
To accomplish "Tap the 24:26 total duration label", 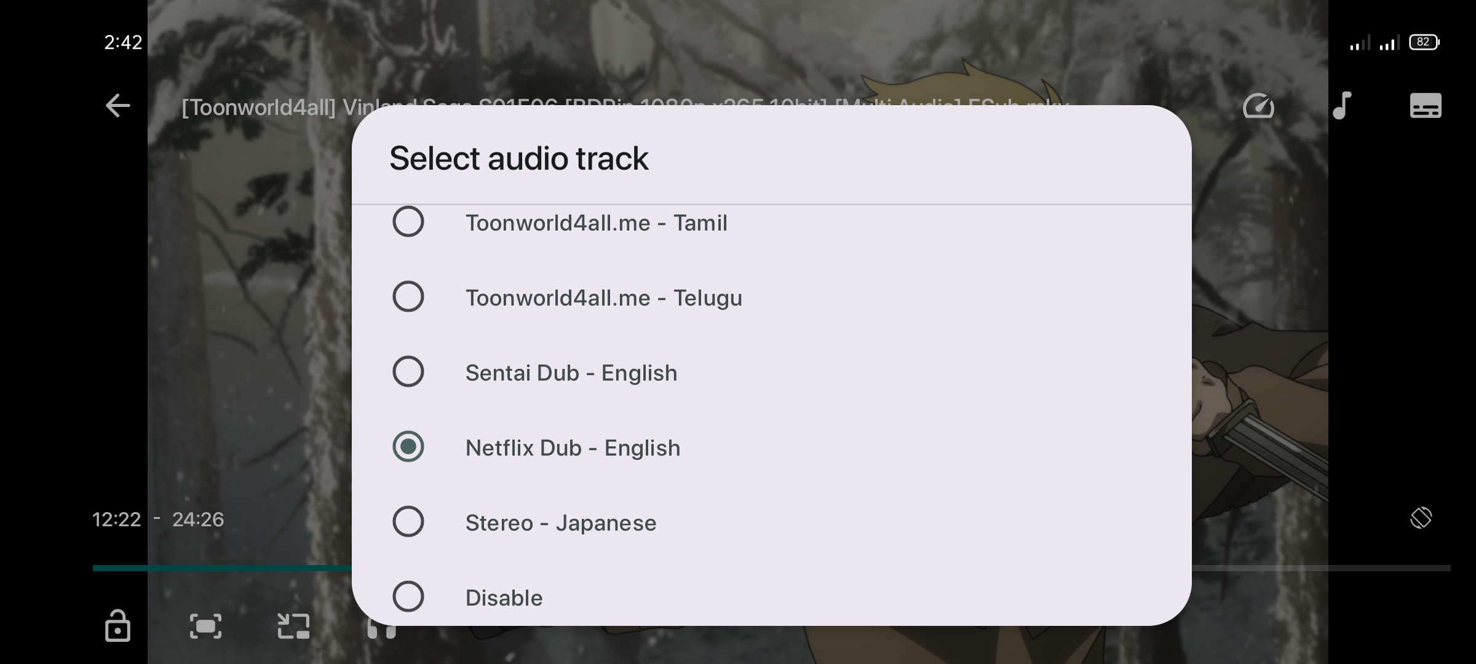I will 198,520.
